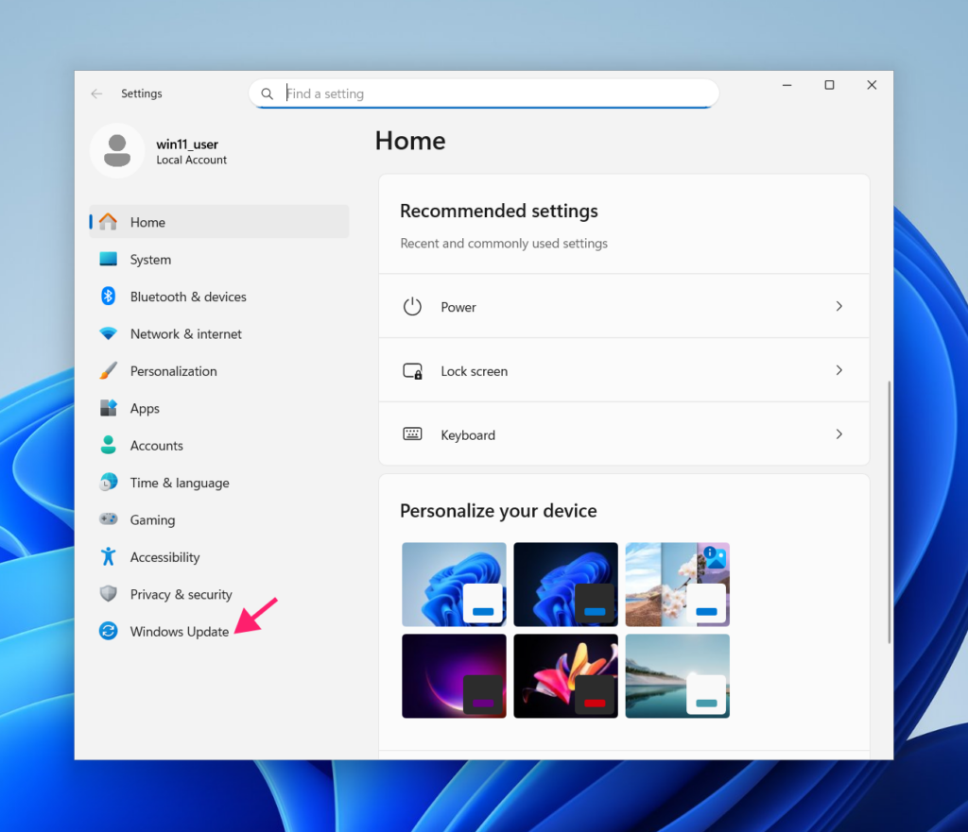Click the Bluetooth icon in sidebar
The height and width of the screenshot is (832, 968).
point(108,296)
